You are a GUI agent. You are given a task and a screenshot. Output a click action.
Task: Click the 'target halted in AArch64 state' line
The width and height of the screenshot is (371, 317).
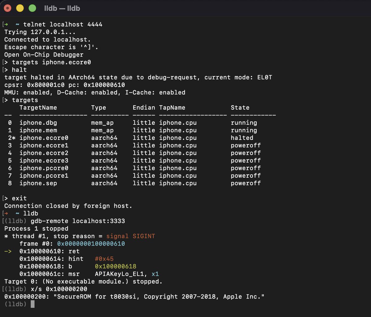coord(138,77)
